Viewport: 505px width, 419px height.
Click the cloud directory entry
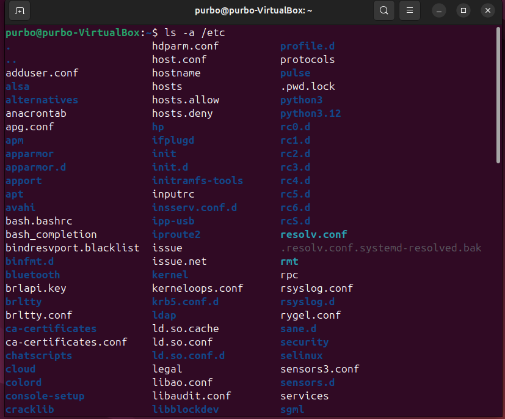[21, 369]
